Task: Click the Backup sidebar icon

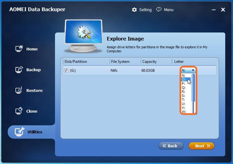Action: pyautogui.click(x=19, y=69)
